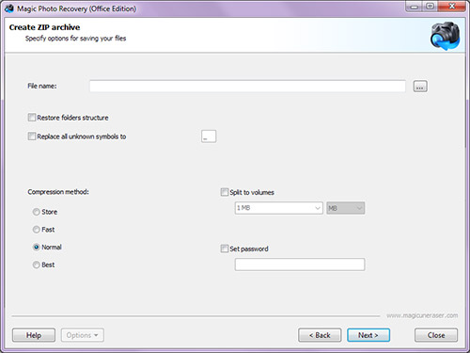
Task: Open the MB unit dropdown
Action: 345,208
